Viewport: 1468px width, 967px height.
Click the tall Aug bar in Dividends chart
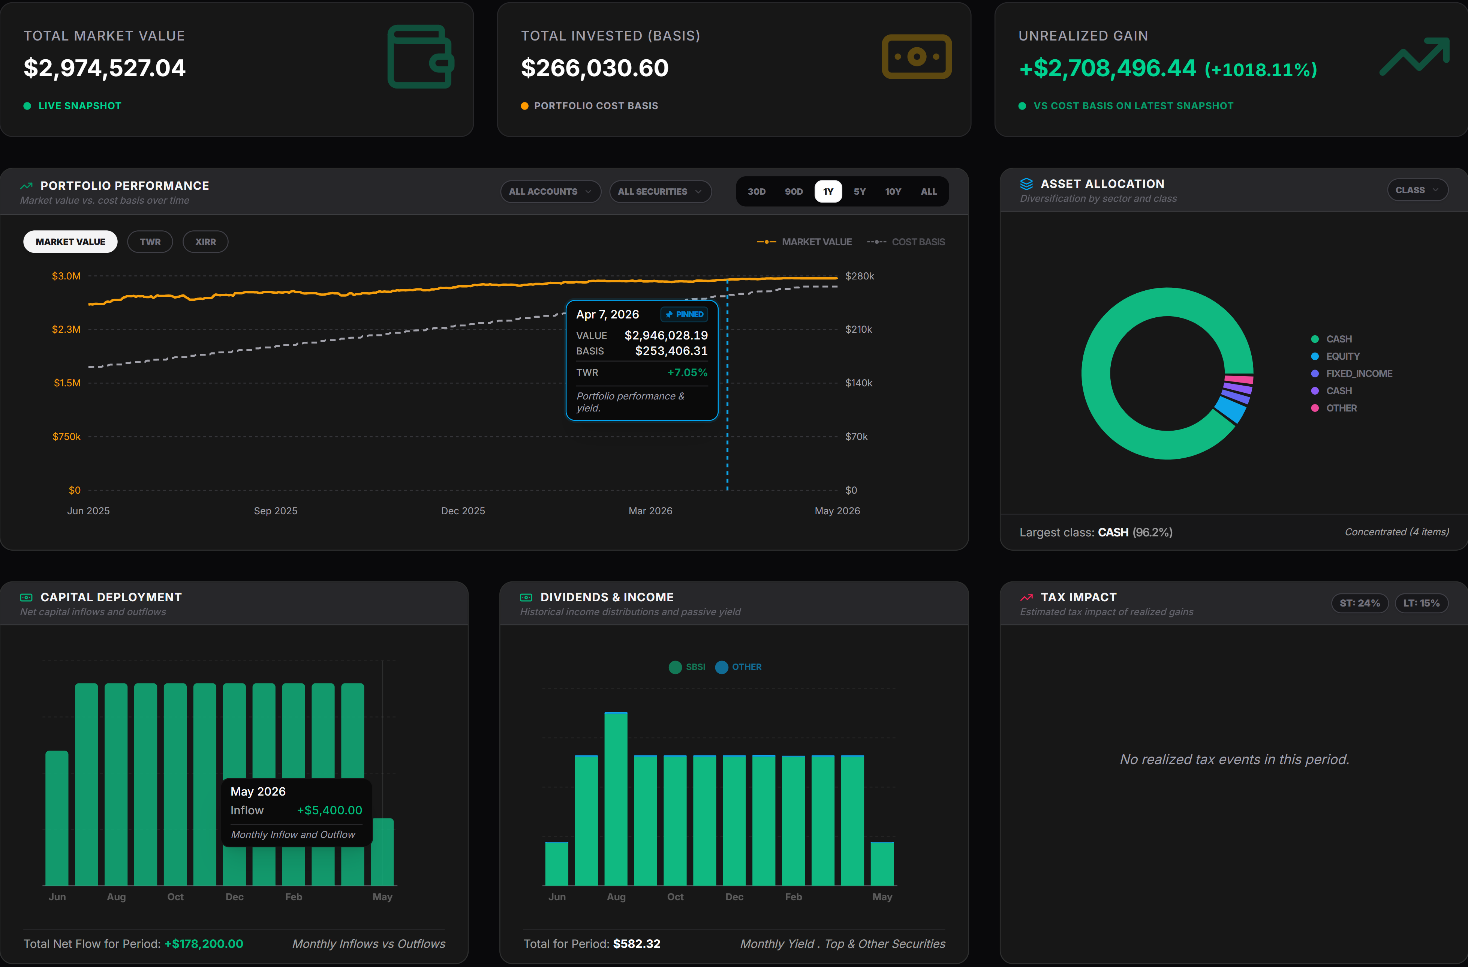point(616,799)
